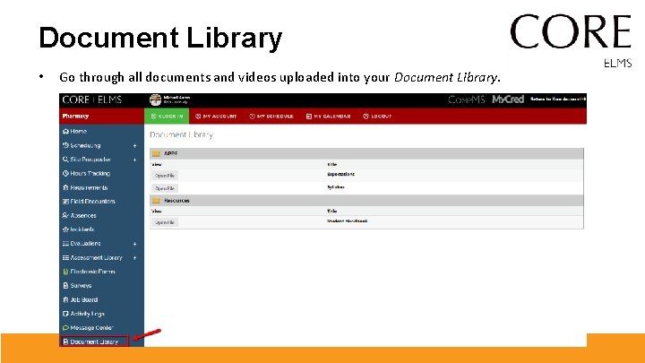Click the Surveys document icon
645x363 pixels.
point(65,286)
